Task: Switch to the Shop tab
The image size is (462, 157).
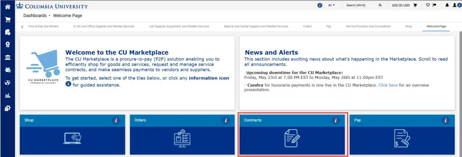Action: pyautogui.click(x=409, y=26)
